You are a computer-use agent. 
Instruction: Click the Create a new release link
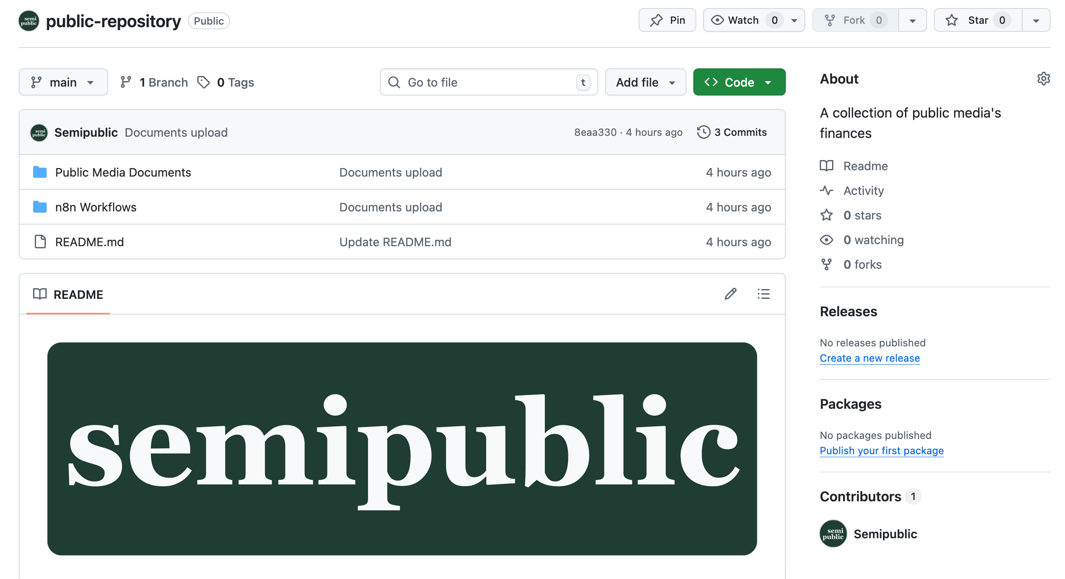click(869, 358)
